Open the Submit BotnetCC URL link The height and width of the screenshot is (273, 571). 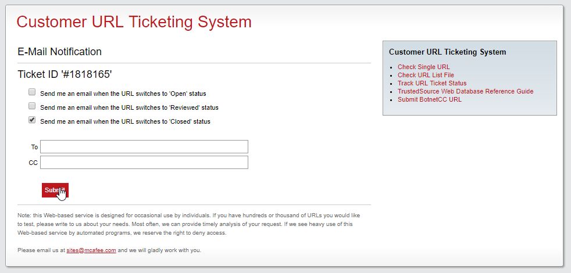(429, 99)
